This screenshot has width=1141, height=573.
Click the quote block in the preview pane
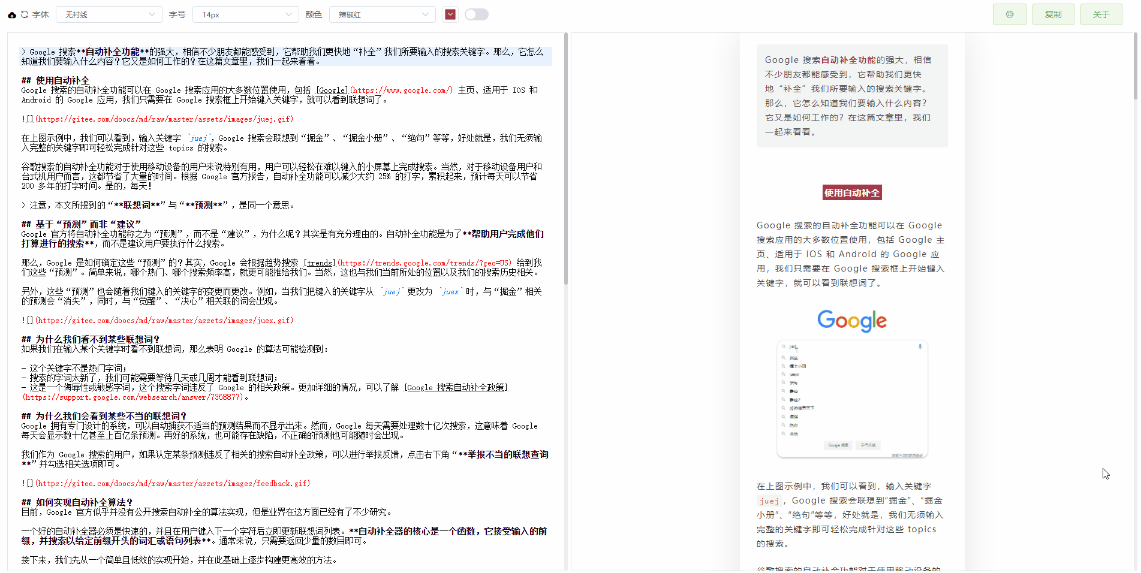coord(852,96)
